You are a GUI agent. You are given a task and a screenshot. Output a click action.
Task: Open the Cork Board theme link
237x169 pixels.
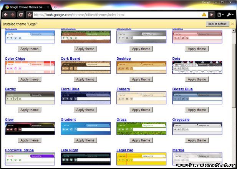pyautogui.click(x=70, y=58)
